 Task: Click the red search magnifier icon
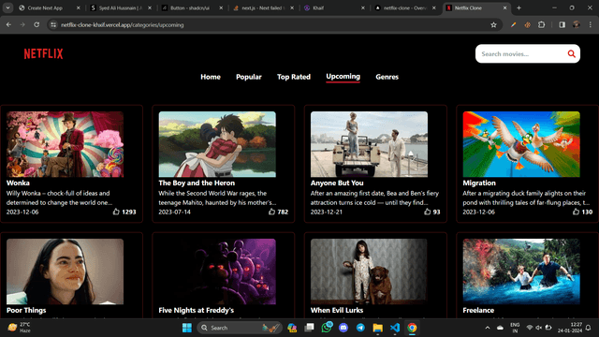(x=571, y=54)
